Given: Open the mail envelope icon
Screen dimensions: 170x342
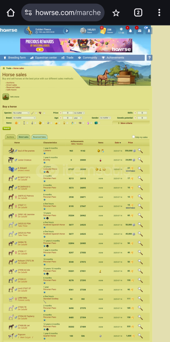Looking at the screenshot, I should pyautogui.click(x=140, y=31).
